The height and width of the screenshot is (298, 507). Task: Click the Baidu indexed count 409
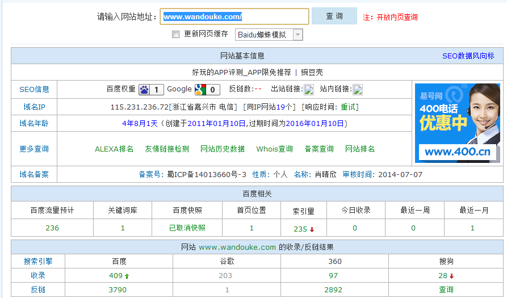[116, 276]
